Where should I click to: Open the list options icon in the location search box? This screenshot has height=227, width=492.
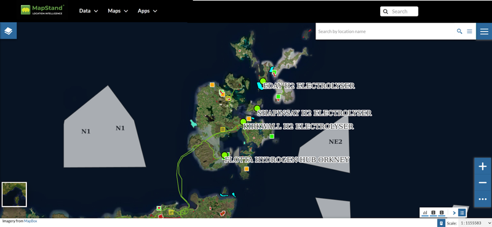click(x=469, y=31)
